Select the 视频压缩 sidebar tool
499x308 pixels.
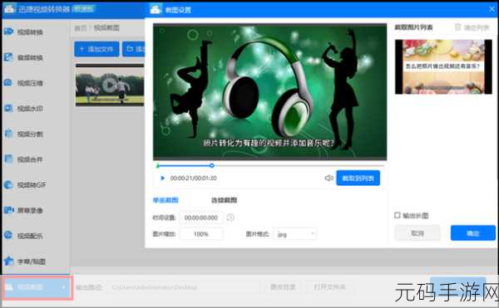24,83
